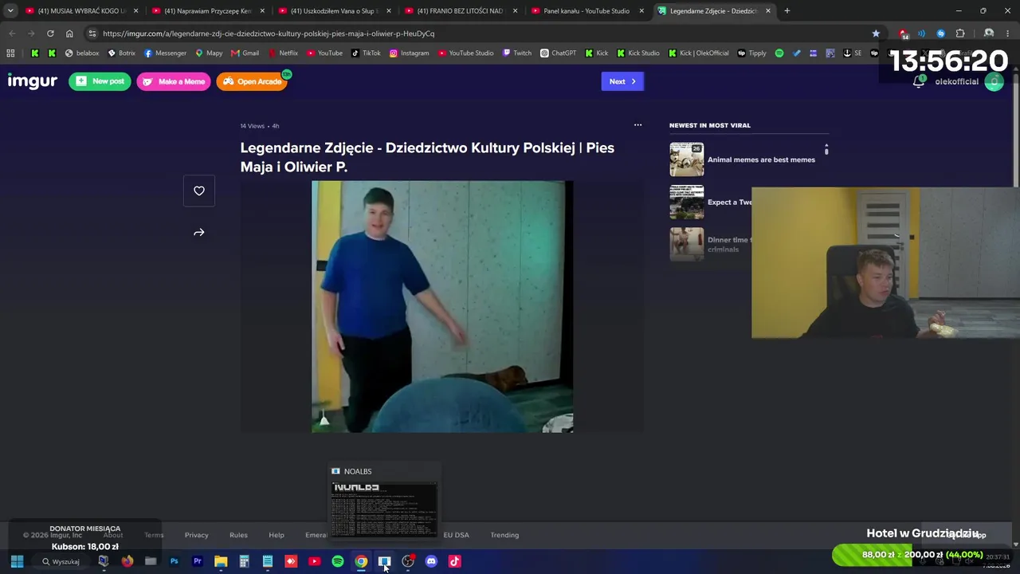Click the Make a Meme button
1020x574 pixels.
(x=174, y=81)
